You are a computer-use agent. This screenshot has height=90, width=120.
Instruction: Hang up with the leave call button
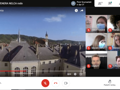pyautogui.click(x=55, y=83)
